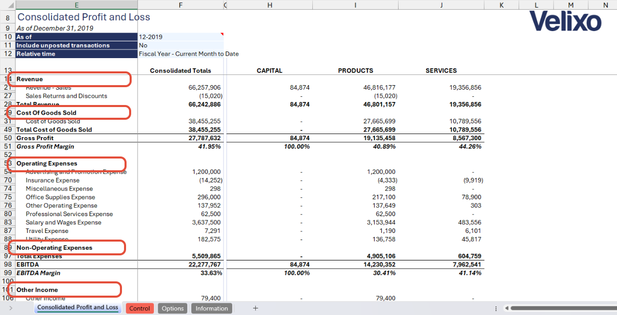This screenshot has height=315, width=617.
Task: Click column K header
Action: tap(501, 5)
